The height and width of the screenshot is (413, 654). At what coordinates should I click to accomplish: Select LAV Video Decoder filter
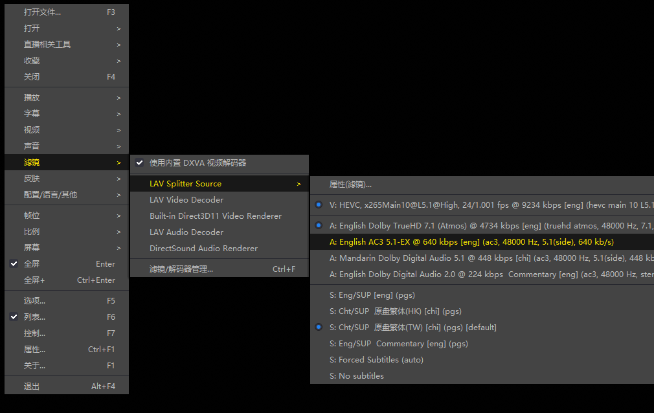[220, 200]
